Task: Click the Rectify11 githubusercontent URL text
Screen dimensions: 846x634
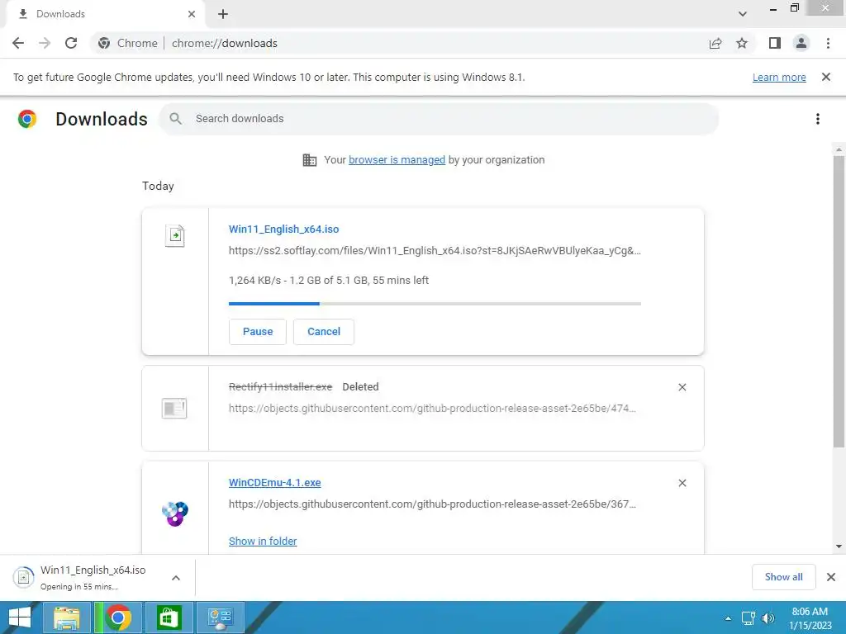Action: coord(432,408)
